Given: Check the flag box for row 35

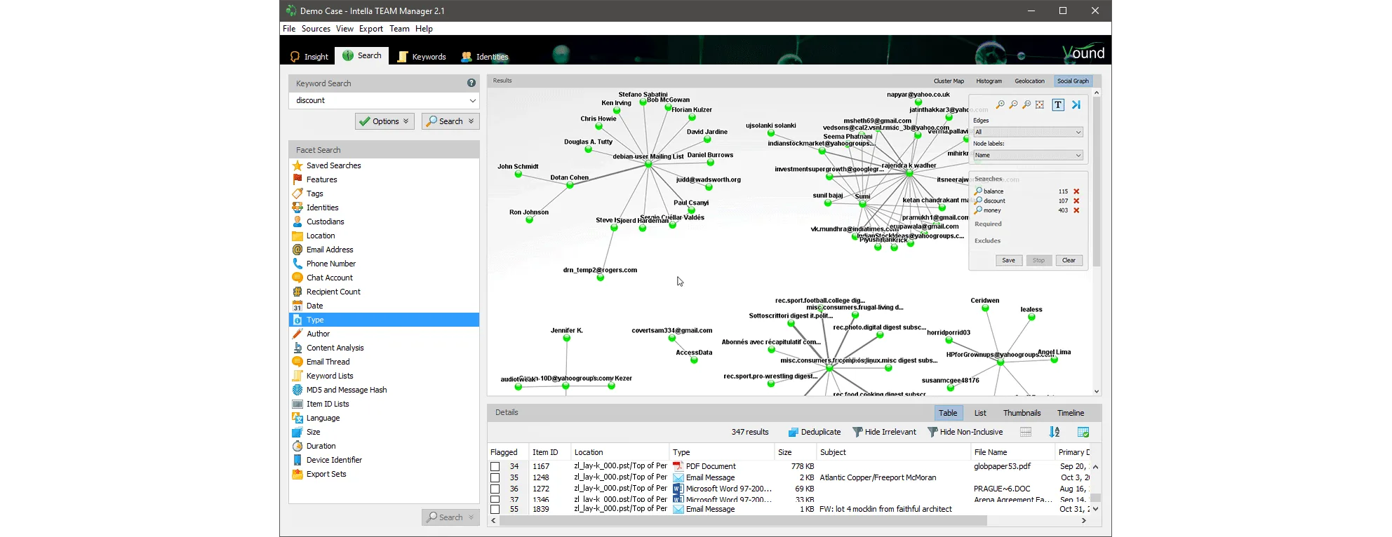Looking at the screenshot, I should click(x=495, y=477).
